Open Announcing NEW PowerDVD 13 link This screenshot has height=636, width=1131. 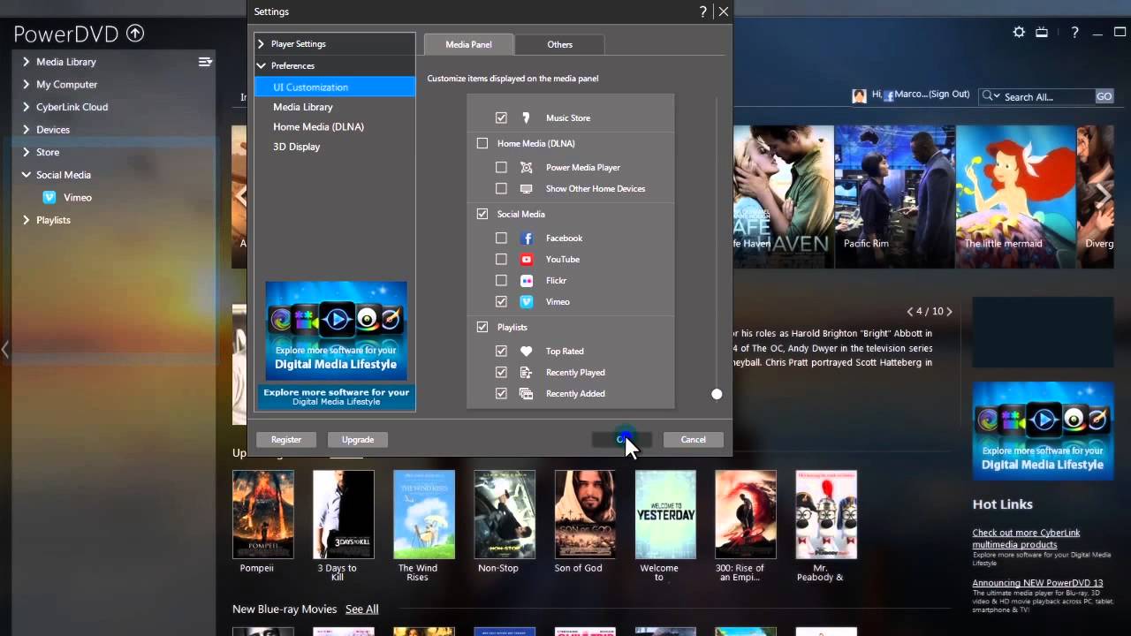coord(1037,583)
